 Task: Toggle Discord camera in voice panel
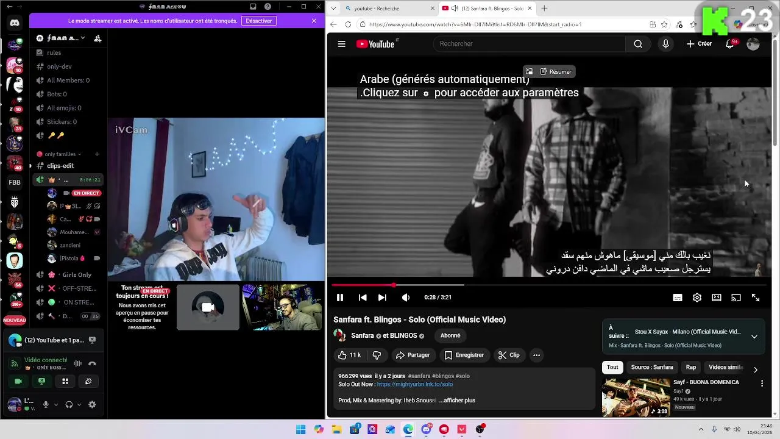(x=18, y=381)
